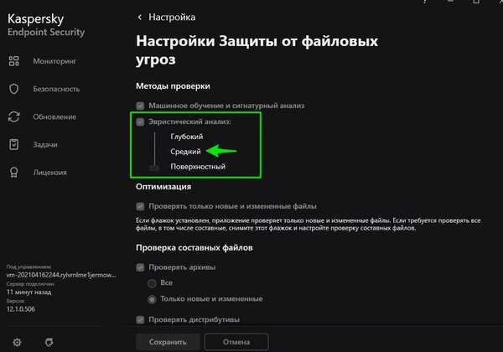The width and height of the screenshot is (503, 352).
Task: Click the Kaspersky Endpoint Security logo
Action: [46, 25]
